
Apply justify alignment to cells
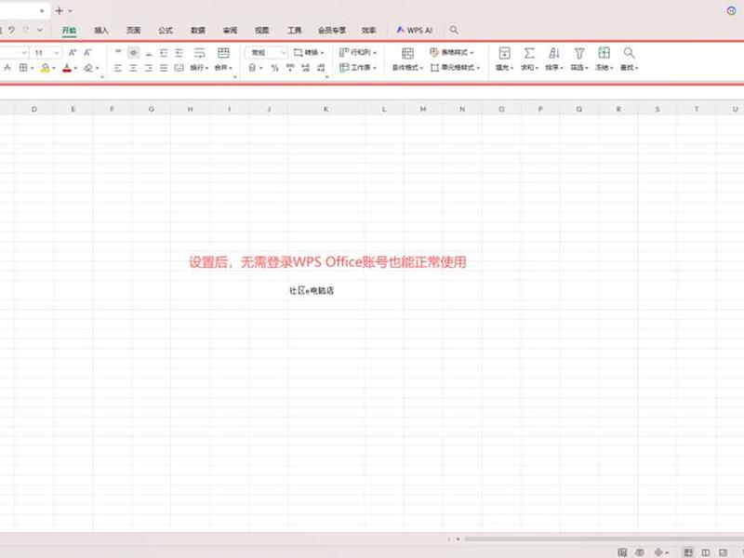164,68
